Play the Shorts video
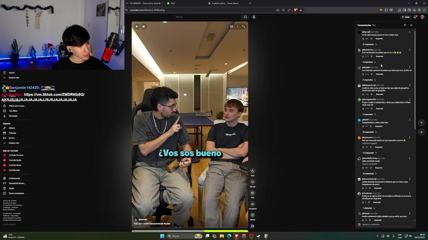 [136, 26]
